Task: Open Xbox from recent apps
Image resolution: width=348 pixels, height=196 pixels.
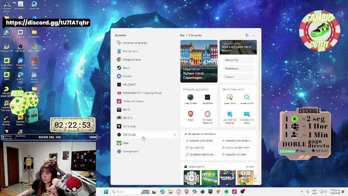Action: (x=147, y=143)
